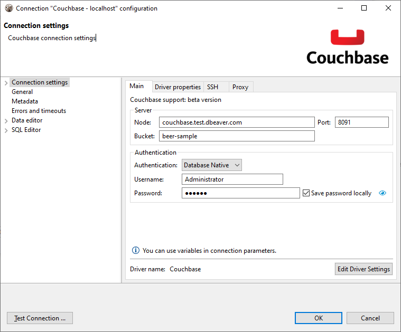Click the DBeaver app icon in title bar
This screenshot has height=332, width=401.
pos(9,8)
